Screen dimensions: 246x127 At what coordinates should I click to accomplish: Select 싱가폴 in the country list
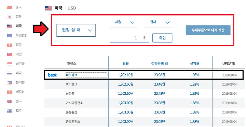pyautogui.click(x=20, y=64)
